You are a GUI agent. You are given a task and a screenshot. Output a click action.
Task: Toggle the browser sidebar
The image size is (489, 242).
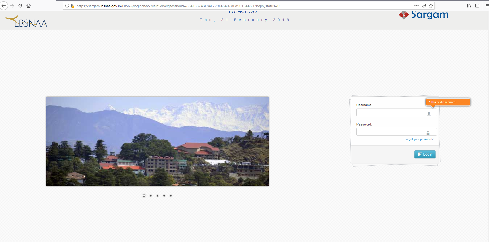pyautogui.click(x=477, y=5)
